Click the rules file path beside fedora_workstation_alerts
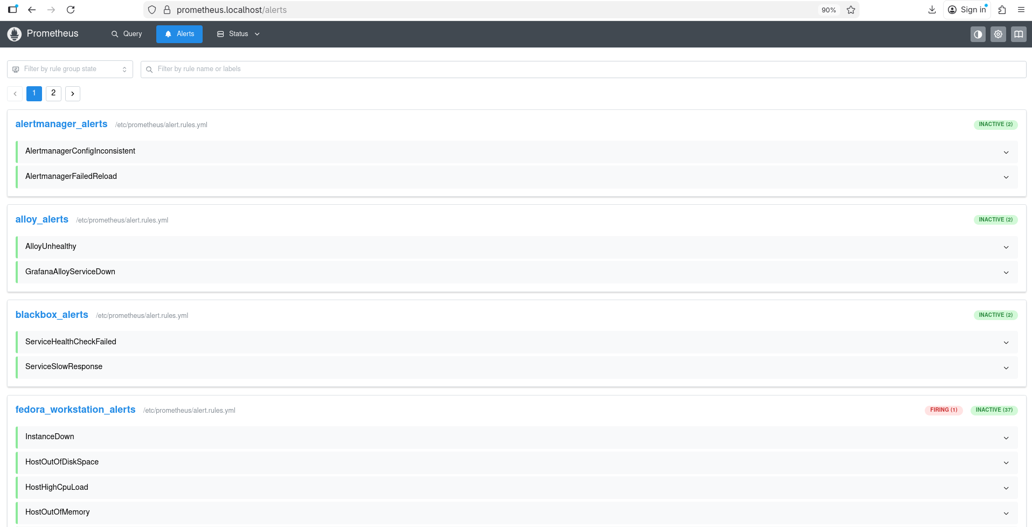The image size is (1032, 527). click(x=189, y=411)
